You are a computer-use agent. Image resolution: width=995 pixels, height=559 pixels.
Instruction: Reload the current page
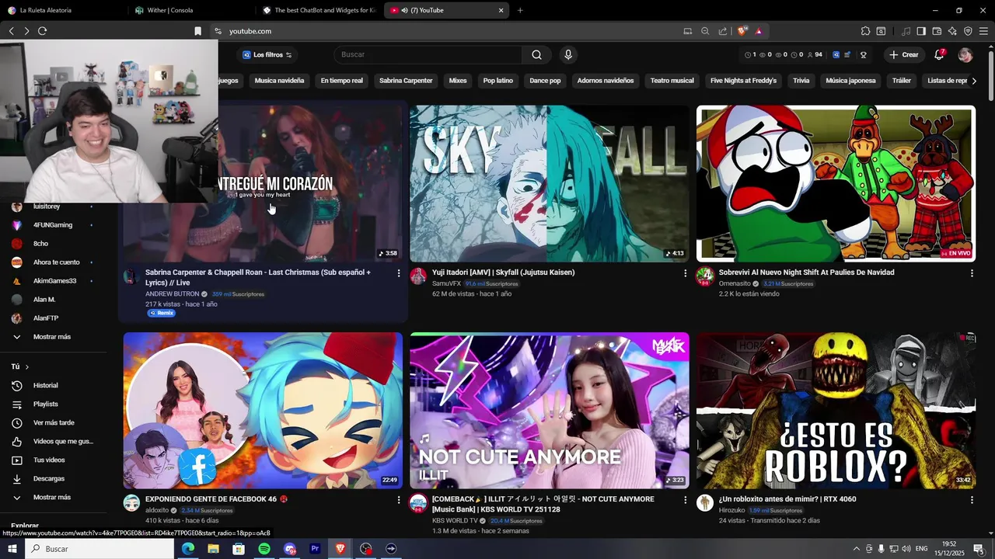(42, 31)
